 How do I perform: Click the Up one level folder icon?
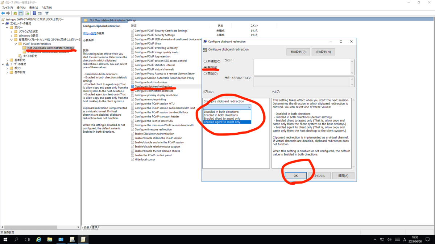tap(15, 13)
